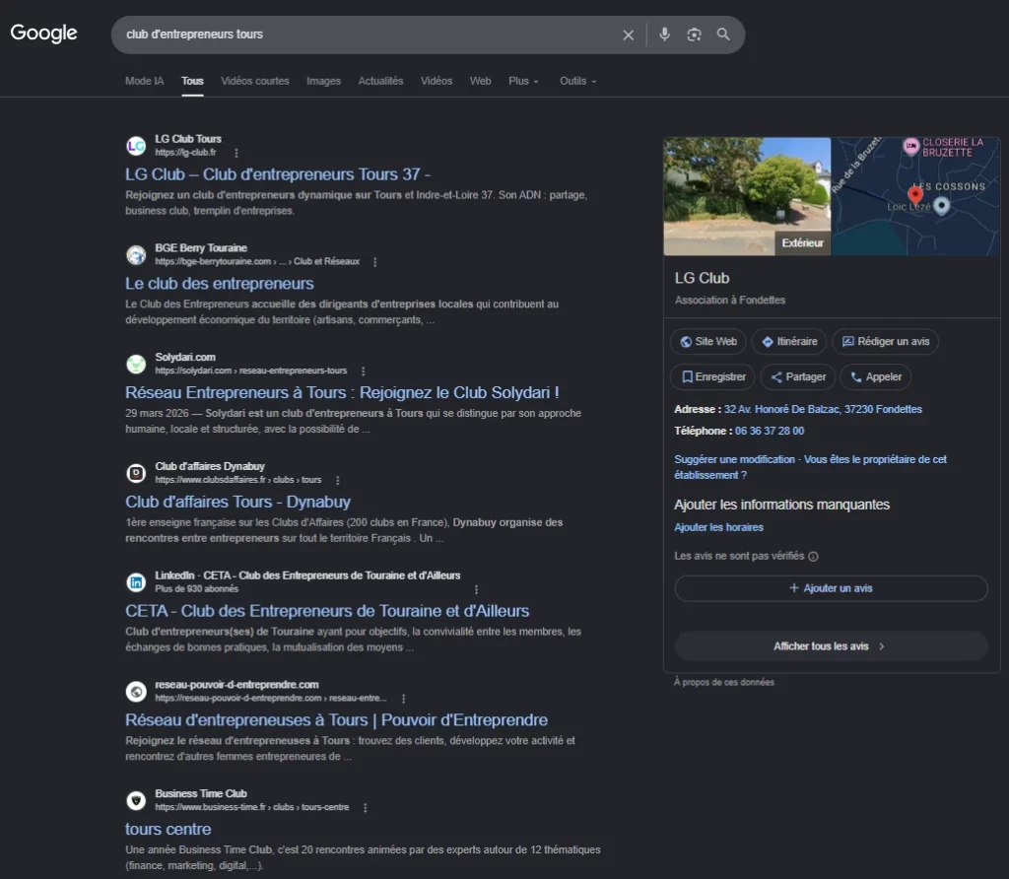1009x879 pixels.
Task: Open image search via camera lens icon
Action: click(694, 34)
